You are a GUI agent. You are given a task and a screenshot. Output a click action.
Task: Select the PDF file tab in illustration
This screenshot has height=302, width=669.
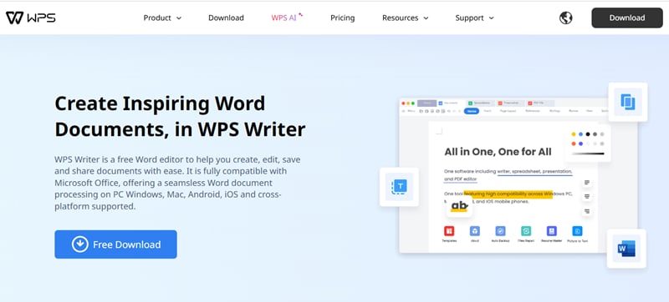pyautogui.click(x=540, y=103)
